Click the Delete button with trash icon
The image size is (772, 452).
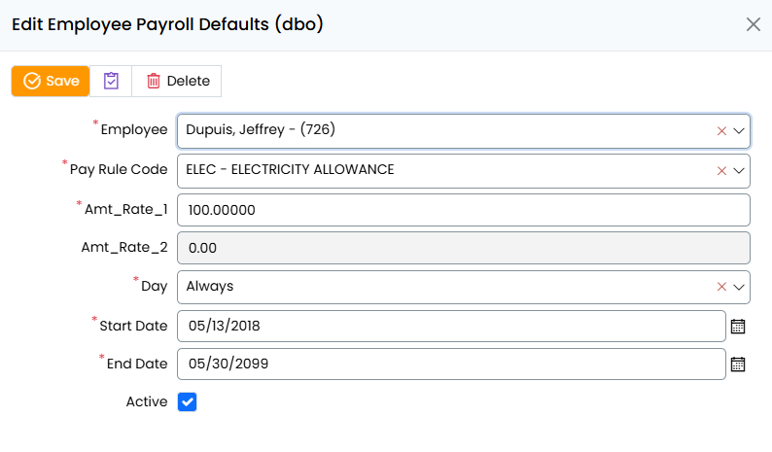click(177, 82)
